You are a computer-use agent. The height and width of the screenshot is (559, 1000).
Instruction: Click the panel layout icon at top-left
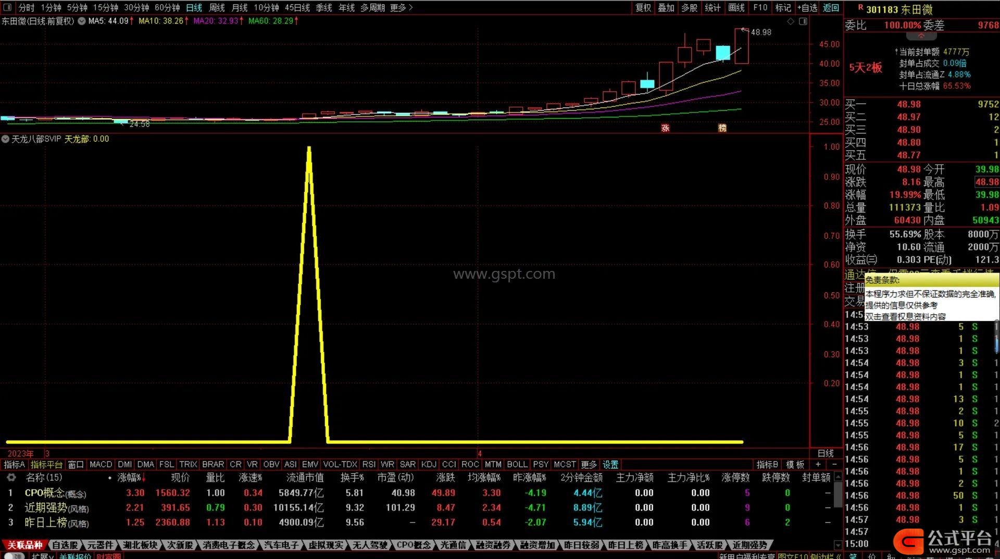point(7,7)
